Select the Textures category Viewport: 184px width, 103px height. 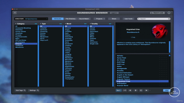[26, 44]
